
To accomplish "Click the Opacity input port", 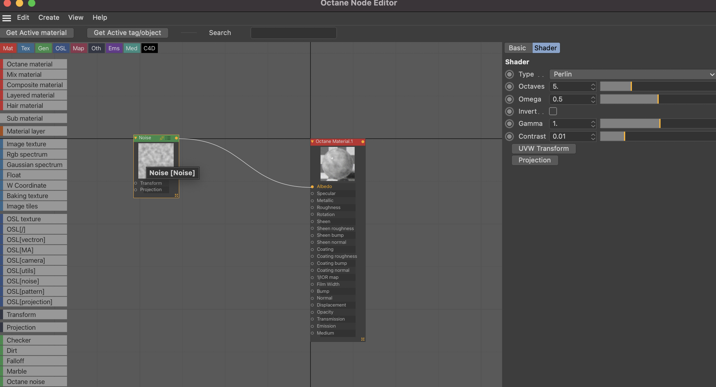I will tap(312, 312).
